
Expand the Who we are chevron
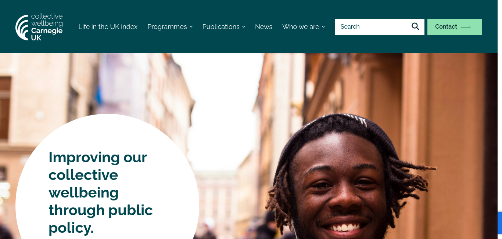323,27
